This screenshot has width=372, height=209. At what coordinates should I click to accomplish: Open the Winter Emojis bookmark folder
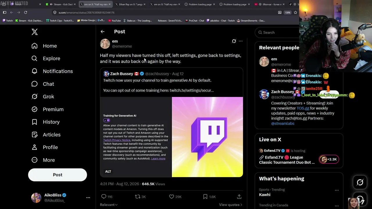[x=91, y=21]
